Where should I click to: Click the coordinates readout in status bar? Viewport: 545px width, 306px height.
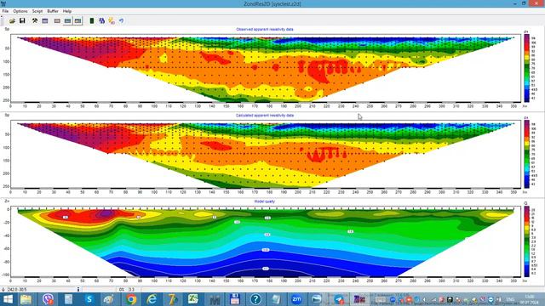[x=17, y=289]
